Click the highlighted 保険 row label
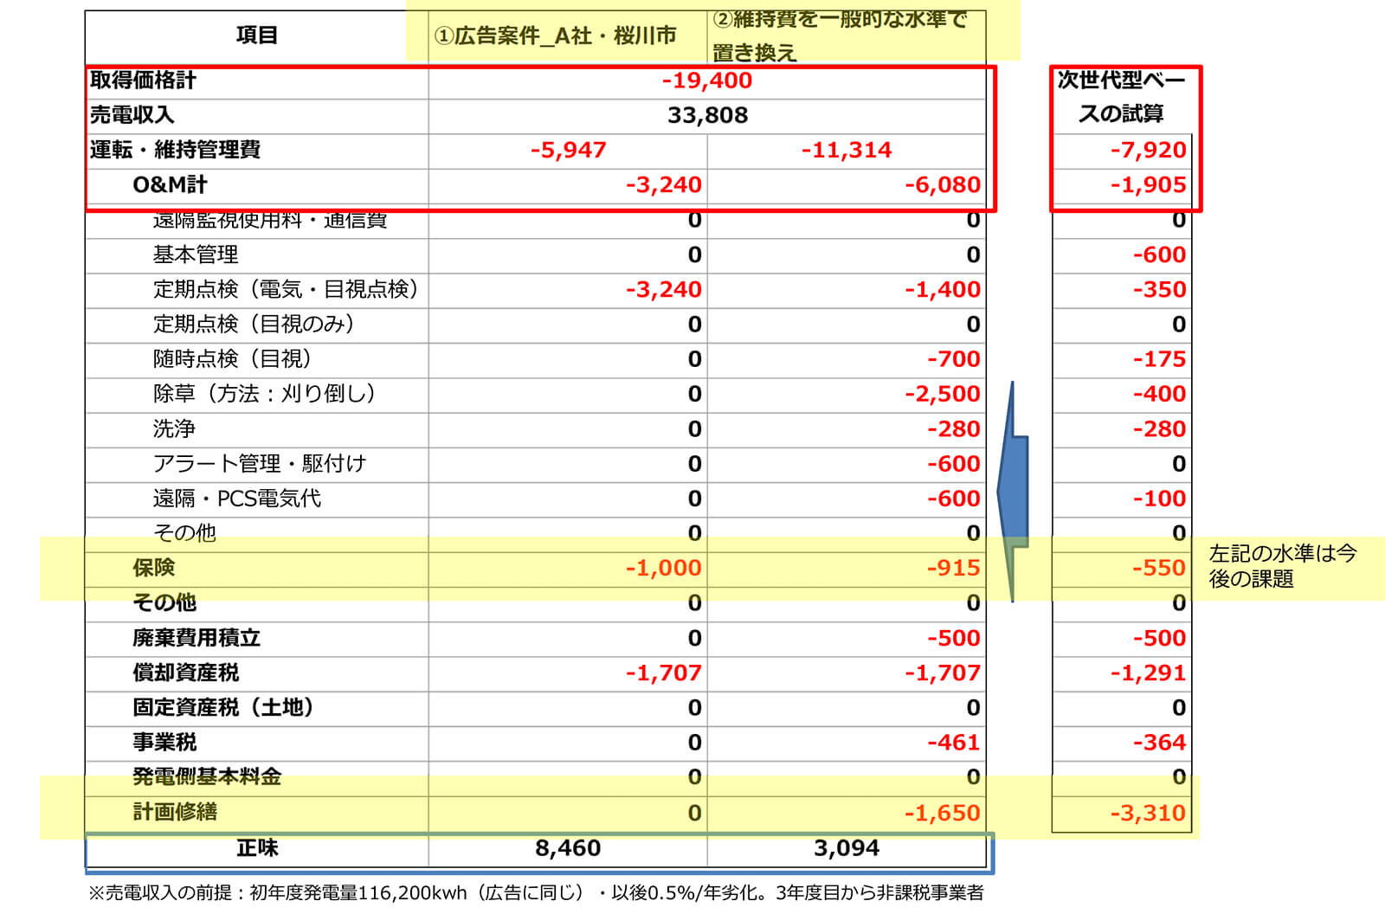This screenshot has width=1385, height=914. click(153, 568)
